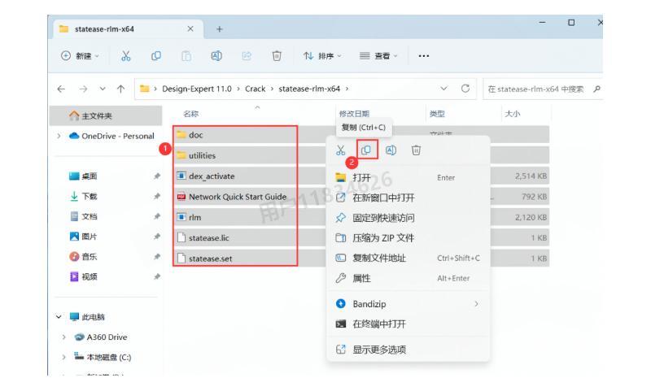Select 在终端中打开 in the context menu

tap(409, 324)
